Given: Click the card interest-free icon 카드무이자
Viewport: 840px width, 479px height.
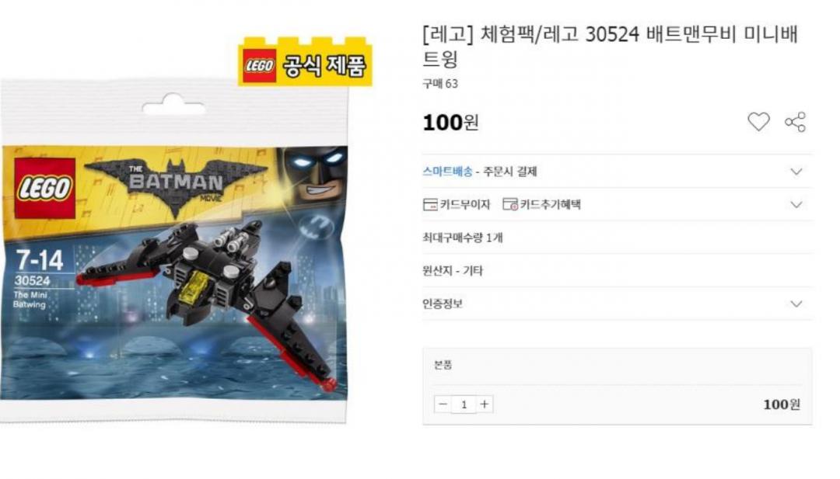Looking at the screenshot, I should tap(430, 204).
